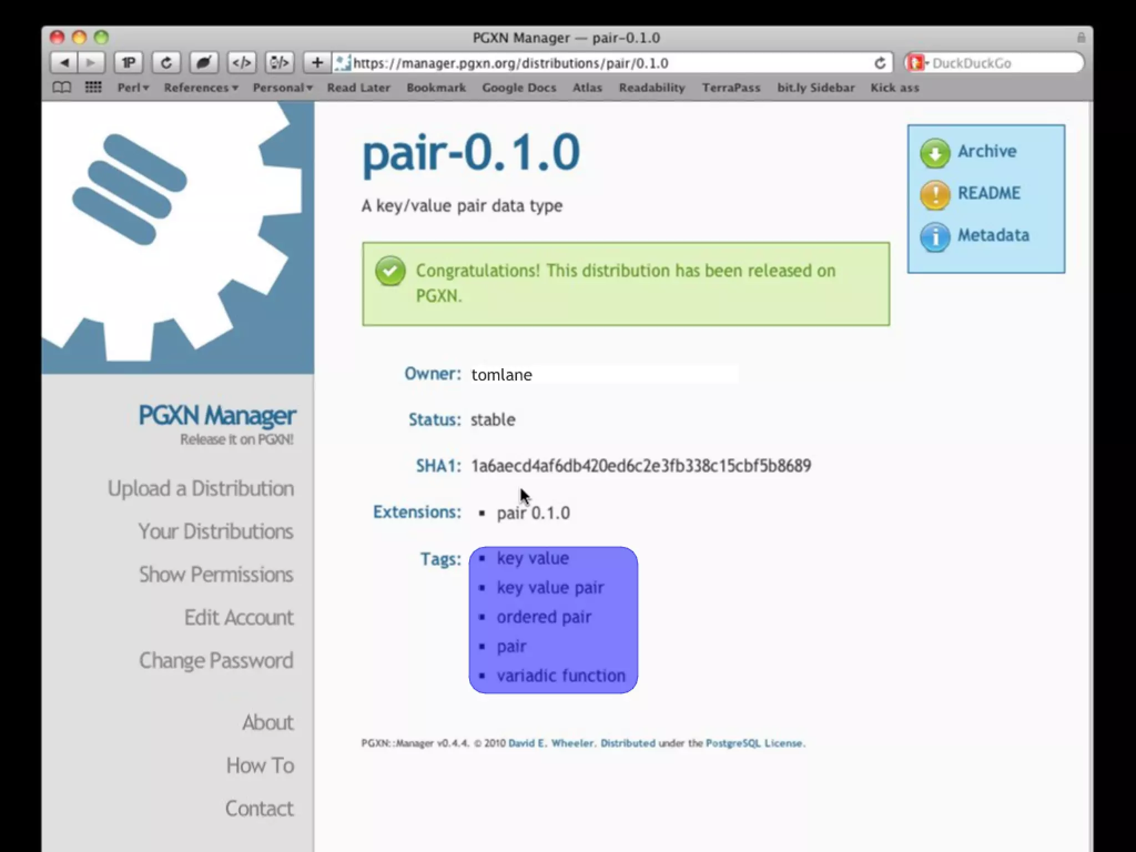Click the leaf-shaped toolbar icon

point(204,63)
